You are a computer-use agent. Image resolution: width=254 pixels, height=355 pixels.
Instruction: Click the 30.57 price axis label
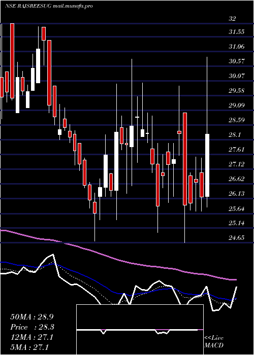pos(236,61)
